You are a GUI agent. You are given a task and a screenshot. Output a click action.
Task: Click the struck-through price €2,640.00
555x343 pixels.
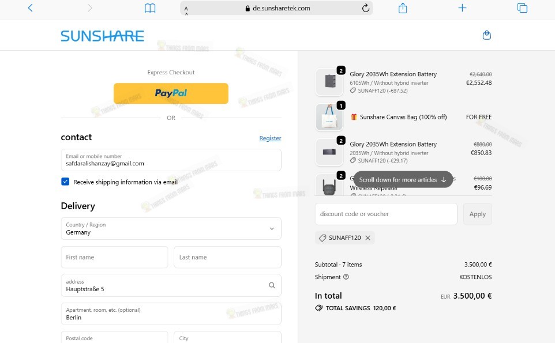click(481, 74)
